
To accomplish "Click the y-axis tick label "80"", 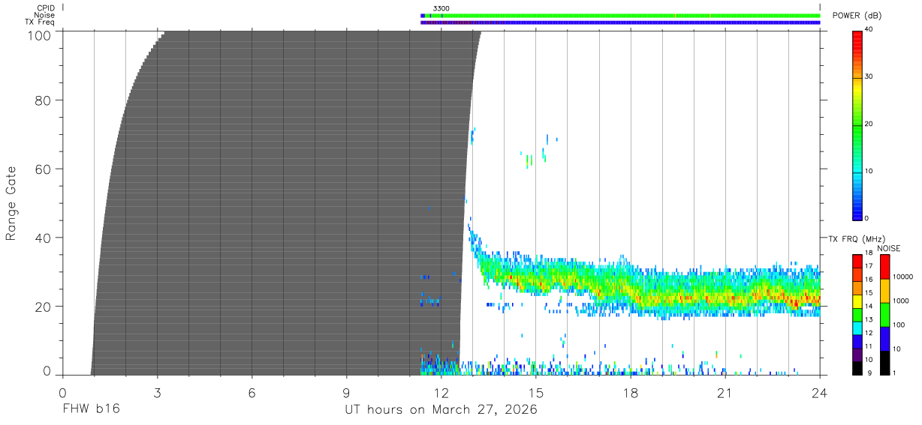I will click(43, 100).
